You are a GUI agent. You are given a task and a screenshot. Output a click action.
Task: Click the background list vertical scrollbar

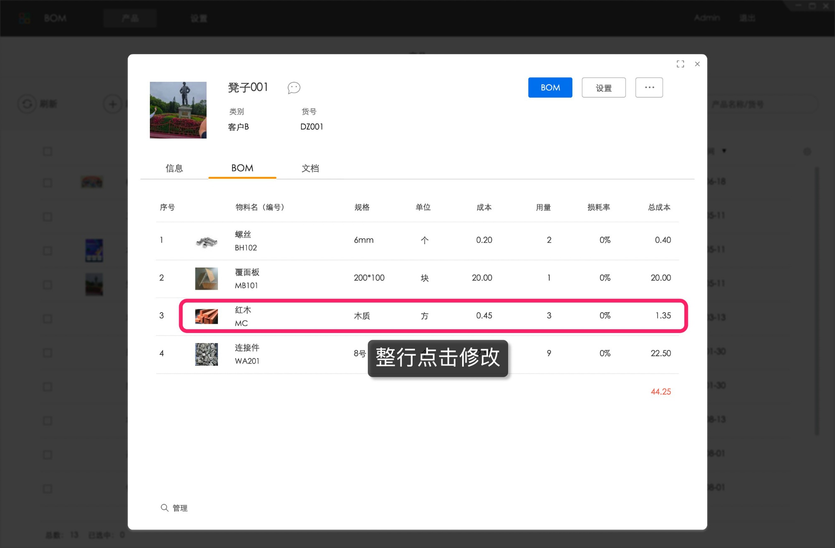[x=817, y=301]
